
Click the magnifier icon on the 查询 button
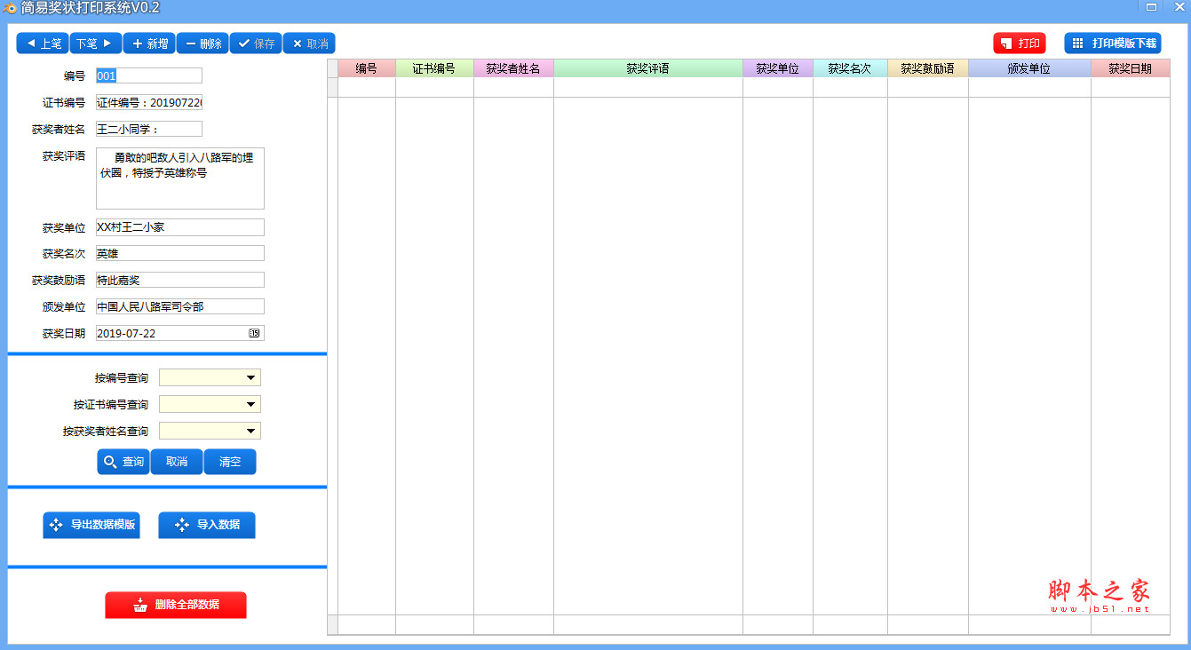(108, 462)
